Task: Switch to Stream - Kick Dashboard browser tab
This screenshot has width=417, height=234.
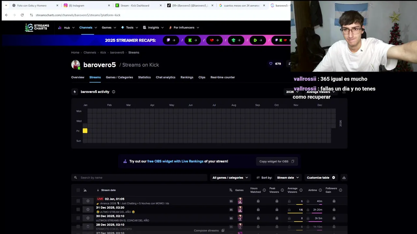Action: tap(138, 6)
